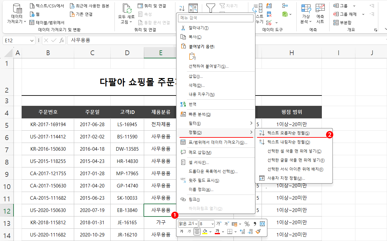Open Custom Sort (사용자 지정 정렬)
The image size is (387, 241).
(294, 178)
